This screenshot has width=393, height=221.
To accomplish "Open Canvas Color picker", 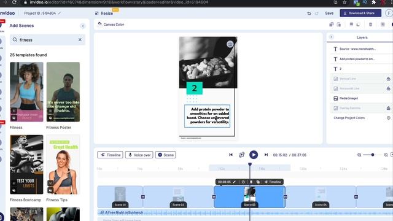I will 111,25.
